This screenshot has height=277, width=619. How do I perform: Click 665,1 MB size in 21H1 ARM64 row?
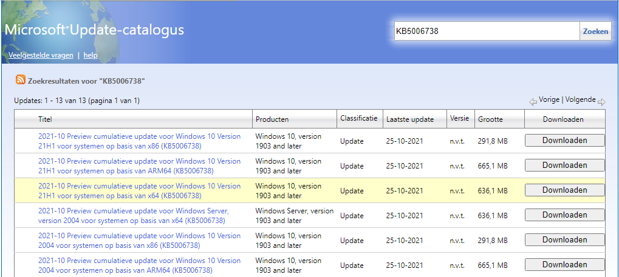[x=493, y=166]
